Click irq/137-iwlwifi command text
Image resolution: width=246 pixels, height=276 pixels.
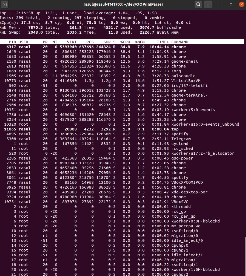click(x=189, y=86)
